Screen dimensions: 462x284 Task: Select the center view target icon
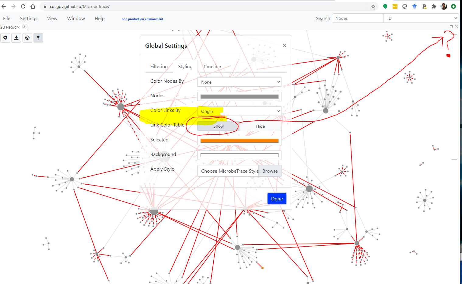point(27,38)
